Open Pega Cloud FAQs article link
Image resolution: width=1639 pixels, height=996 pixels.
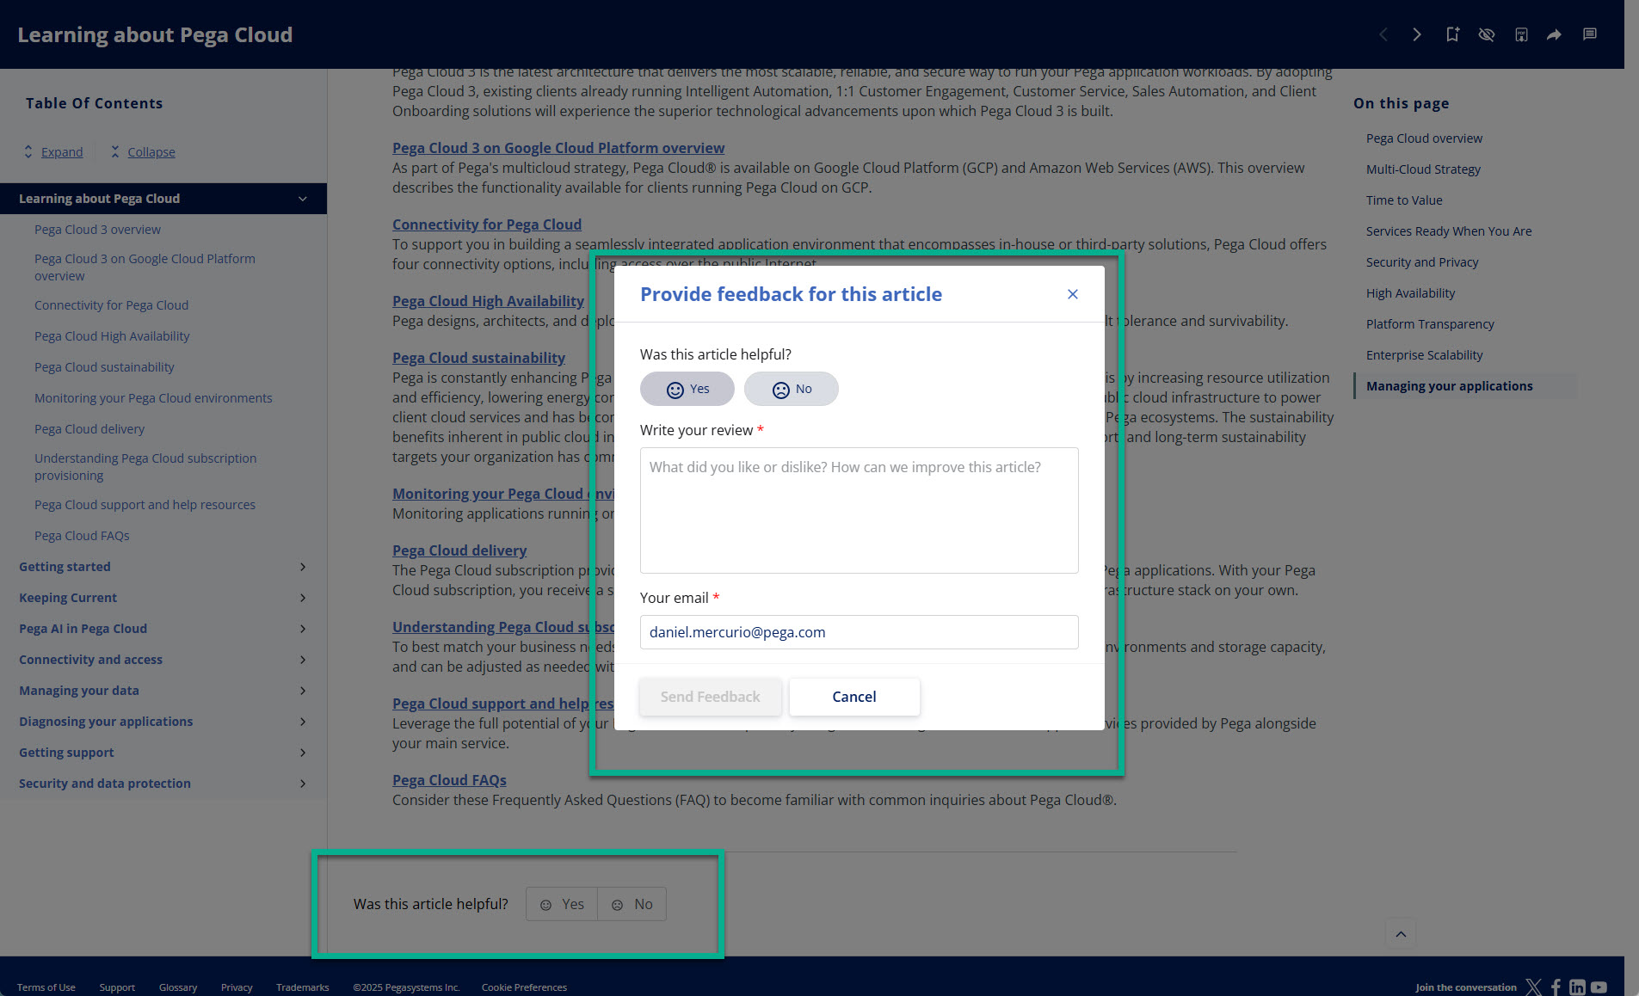[x=449, y=780]
